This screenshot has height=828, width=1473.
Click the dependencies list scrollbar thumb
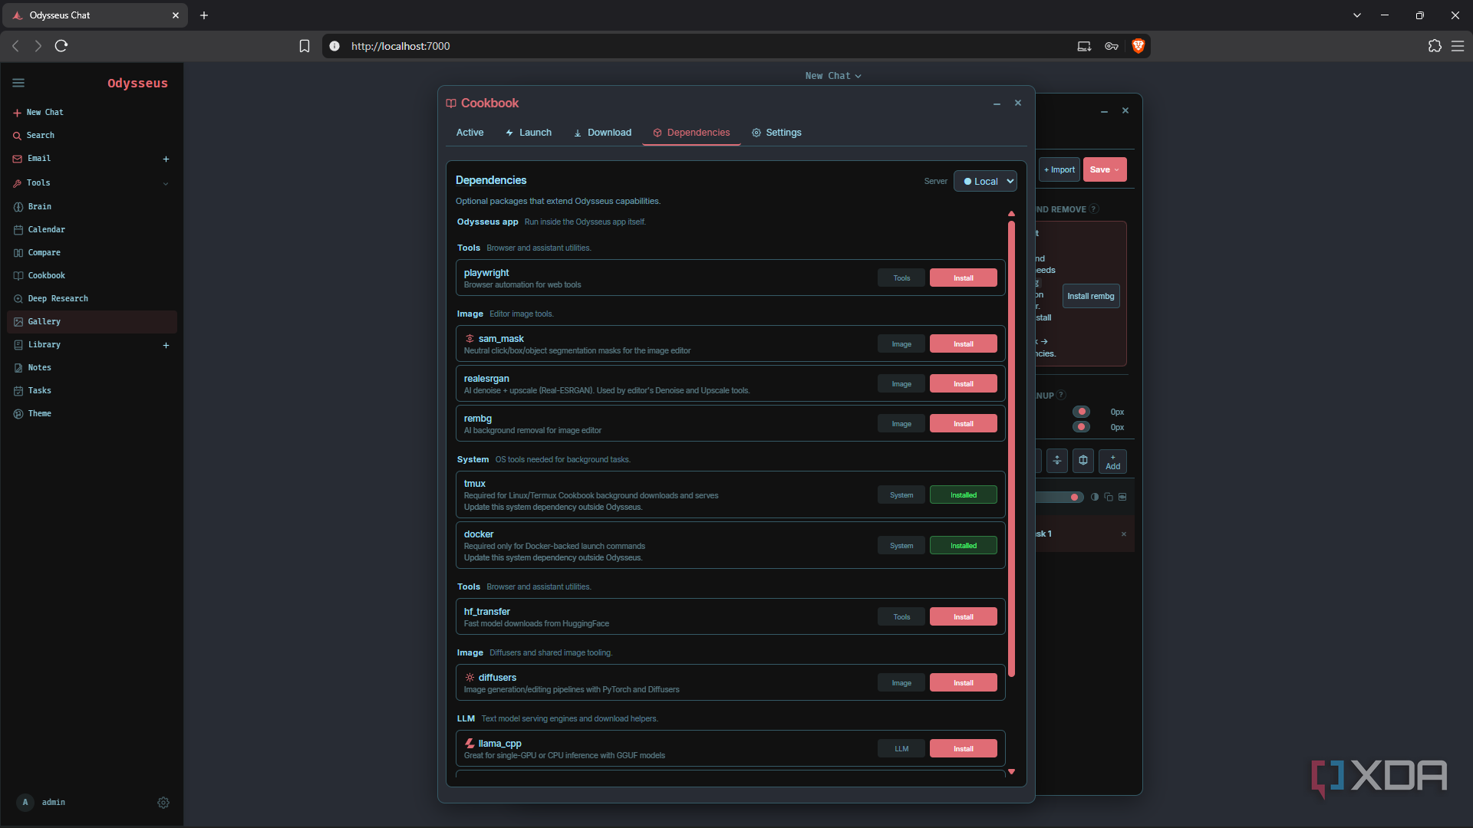click(1012, 449)
